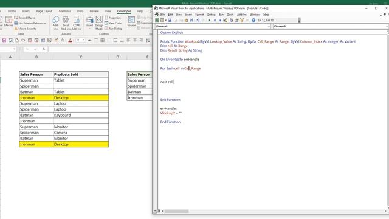389x219 pixels.
Task: Open the Review ribbon tab
Action: 94,11
